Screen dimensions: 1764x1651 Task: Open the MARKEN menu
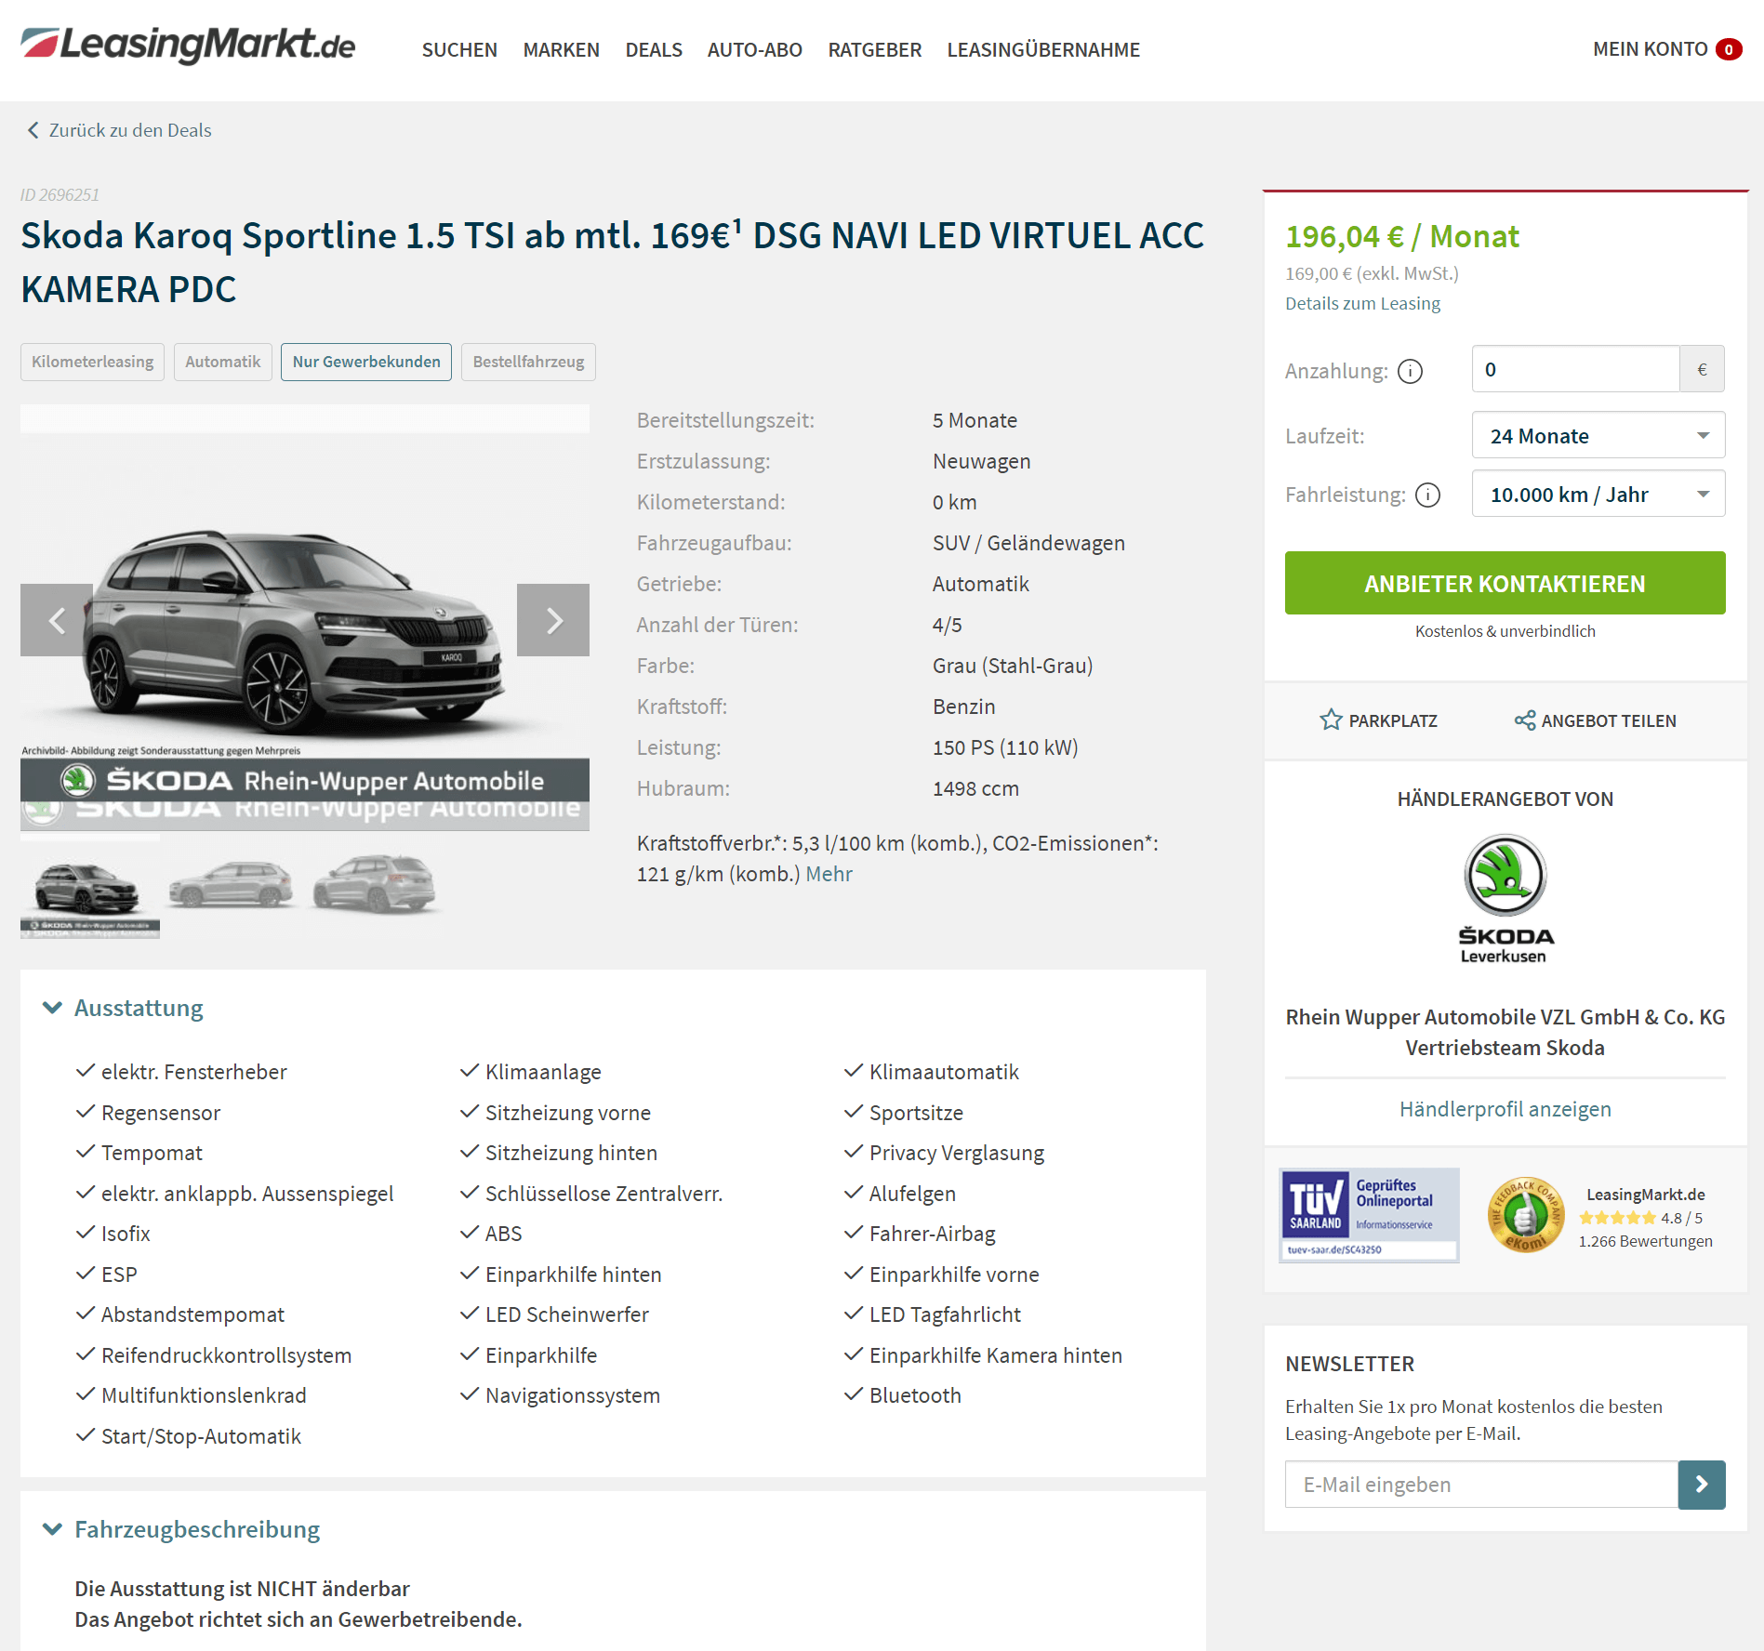pyautogui.click(x=561, y=50)
